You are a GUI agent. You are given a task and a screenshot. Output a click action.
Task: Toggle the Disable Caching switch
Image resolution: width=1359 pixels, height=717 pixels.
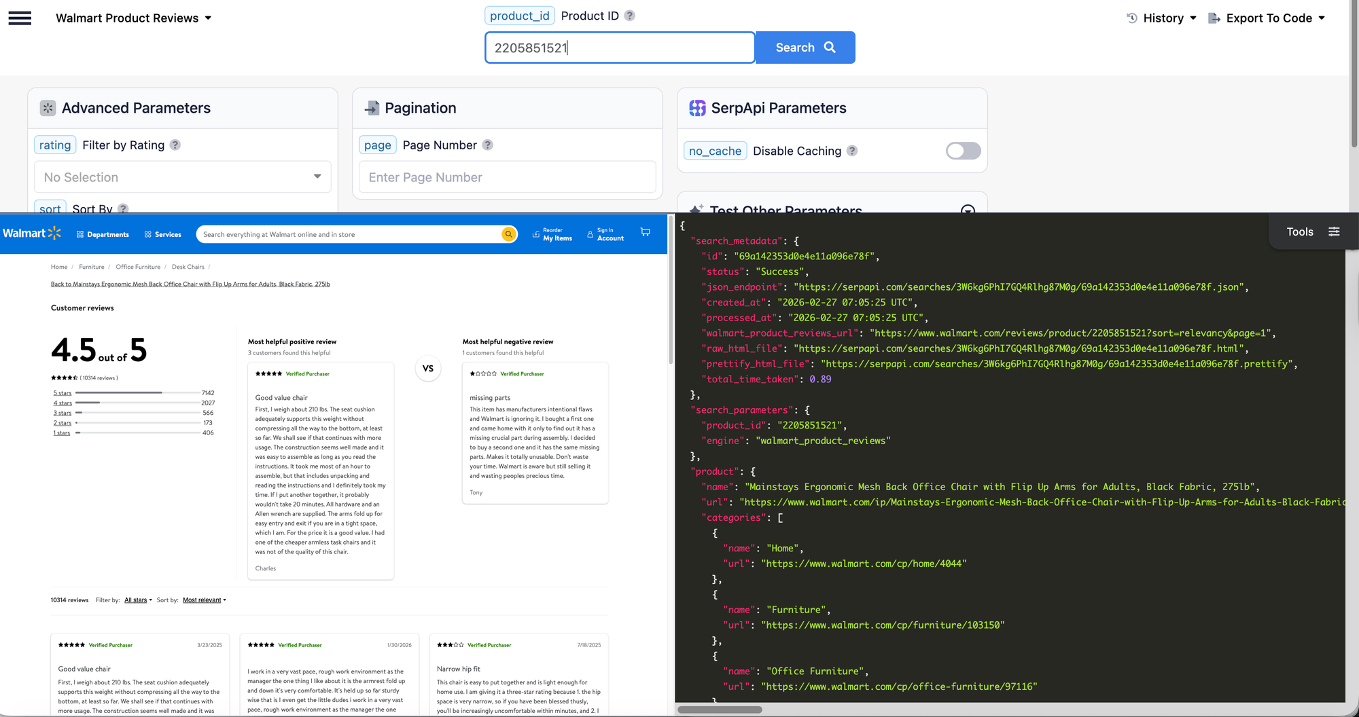click(x=963, y=151)
